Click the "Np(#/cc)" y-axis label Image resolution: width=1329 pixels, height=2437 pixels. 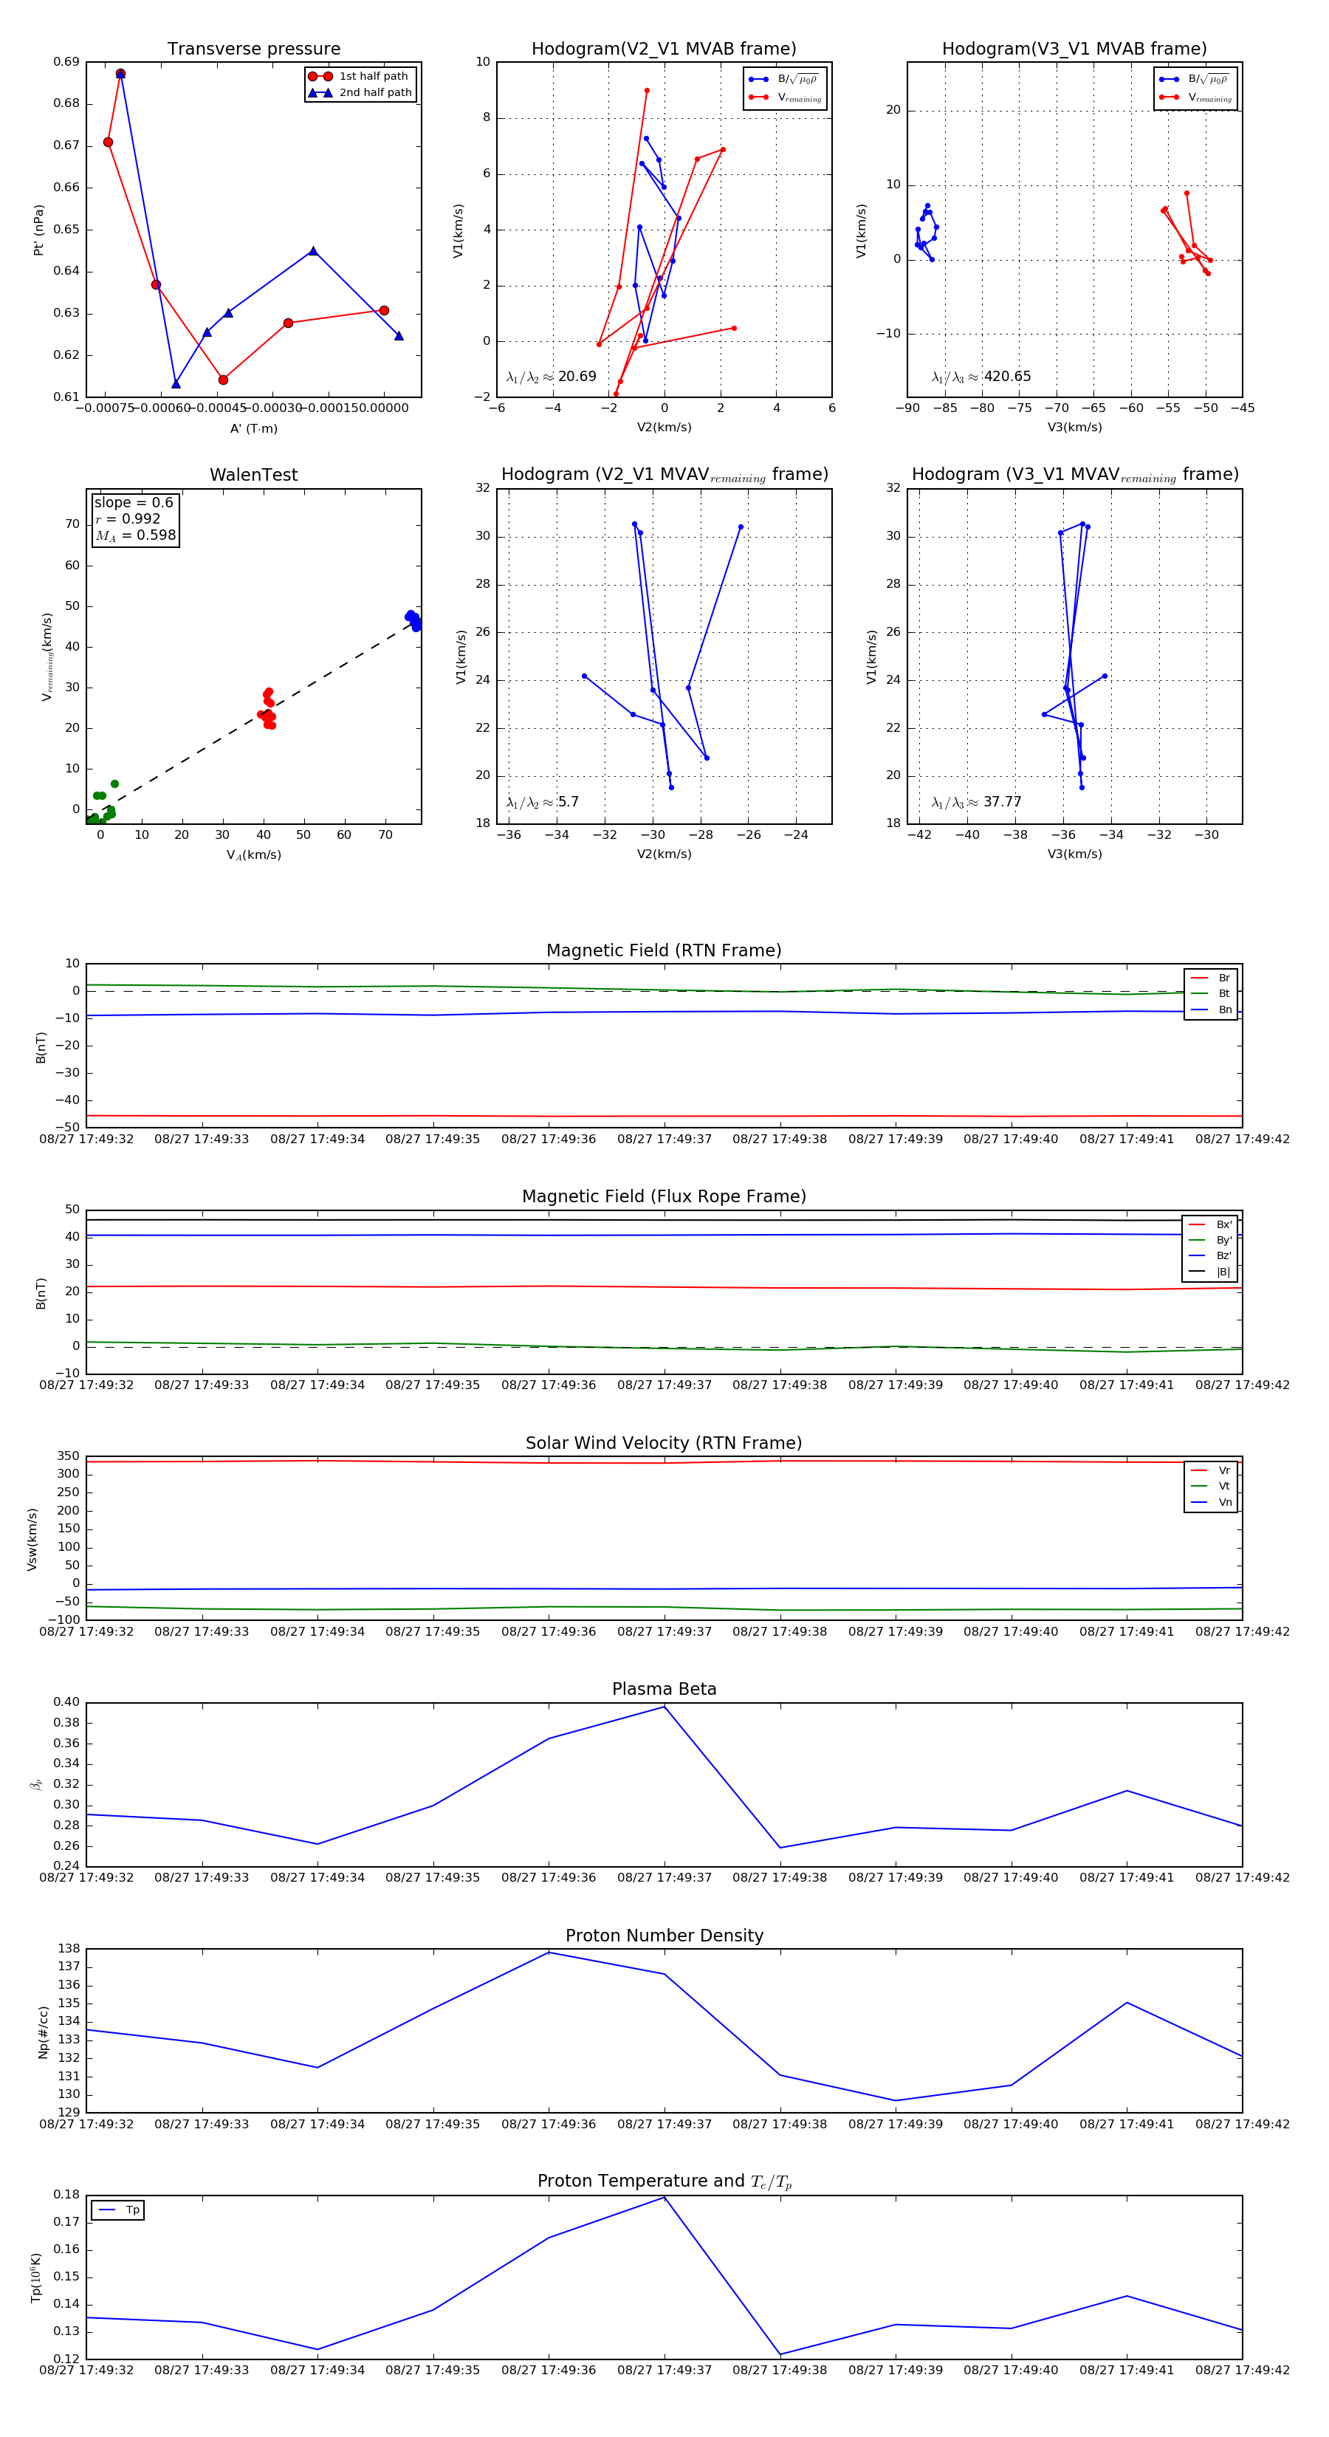click(43, 2032)
